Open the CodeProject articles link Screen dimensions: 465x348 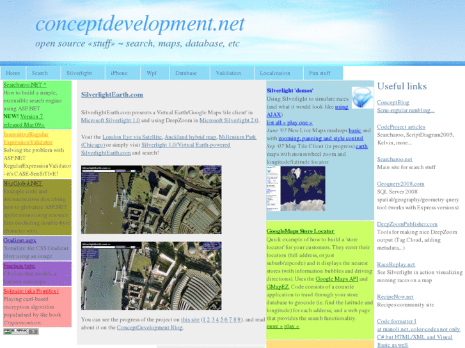[x=401, y=127]
